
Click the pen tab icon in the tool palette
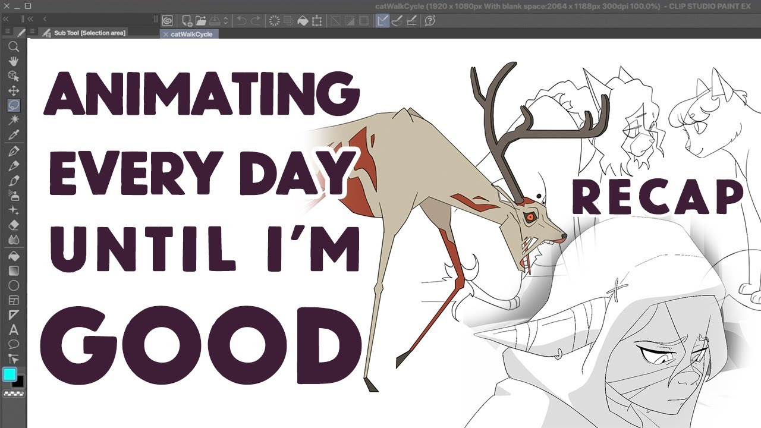click(x=21, y=32)
